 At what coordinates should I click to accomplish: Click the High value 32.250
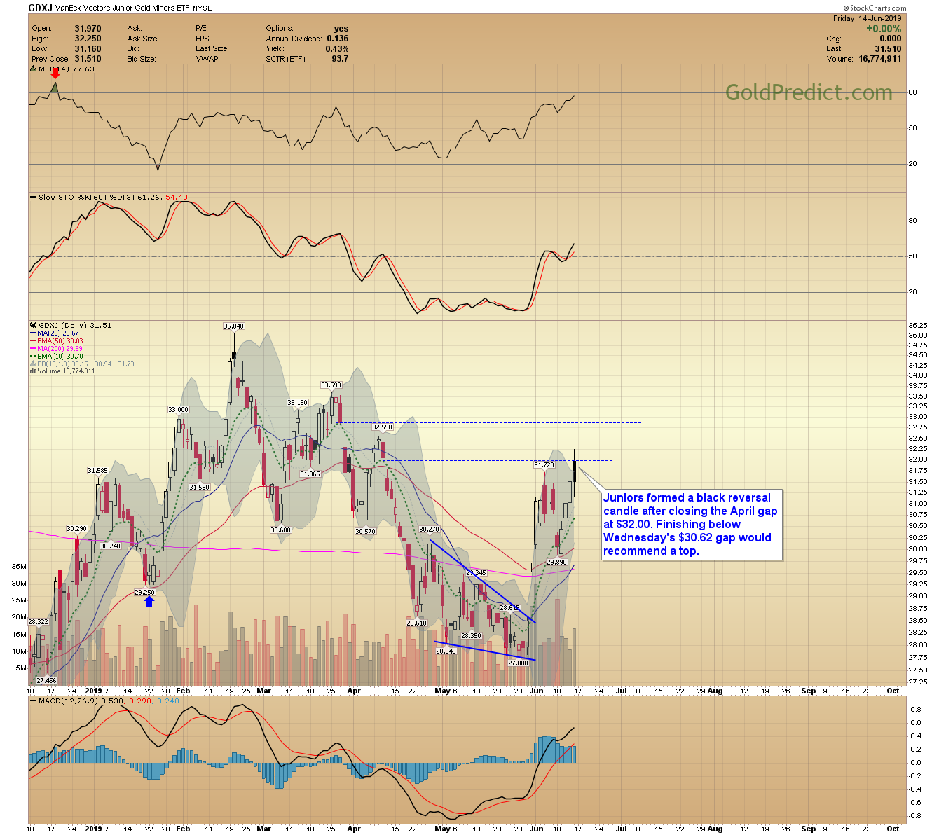tap(88, 39)
